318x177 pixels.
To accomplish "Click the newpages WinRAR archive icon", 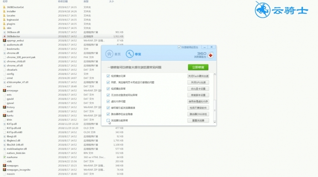I will (4, 166).
